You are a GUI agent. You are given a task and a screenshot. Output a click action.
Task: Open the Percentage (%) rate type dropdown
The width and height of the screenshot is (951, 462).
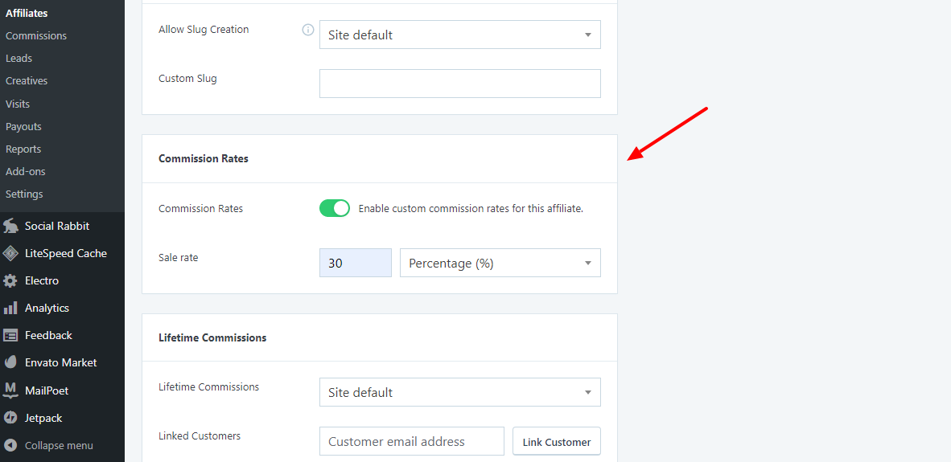point(500,263)
